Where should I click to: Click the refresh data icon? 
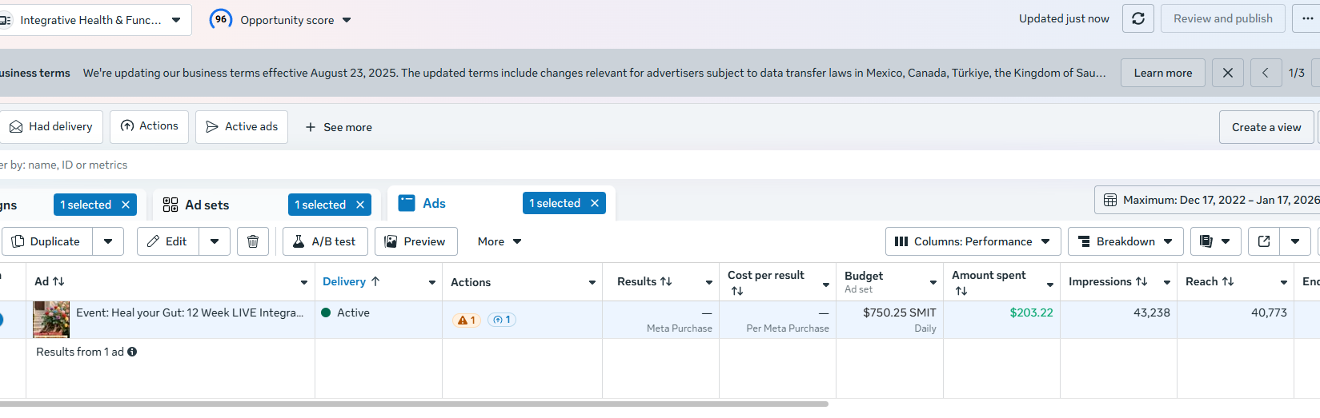coord(1137,18)
